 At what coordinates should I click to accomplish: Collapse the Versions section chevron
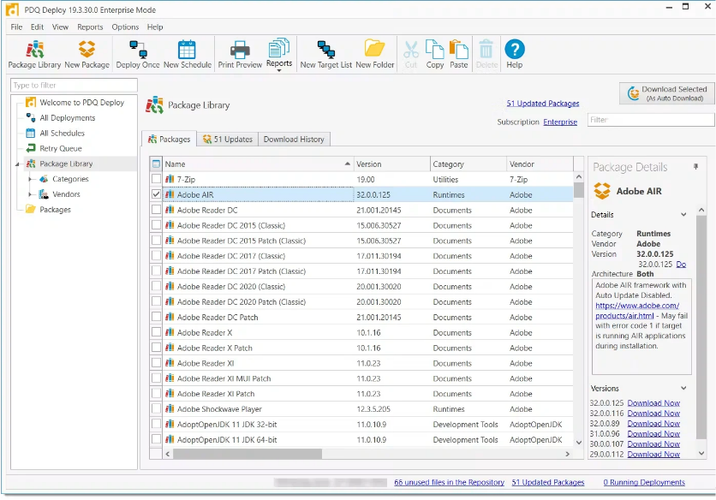point(683,388)
